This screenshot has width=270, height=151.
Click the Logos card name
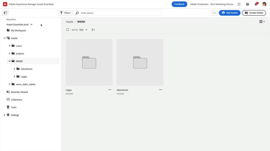(69, 90)
